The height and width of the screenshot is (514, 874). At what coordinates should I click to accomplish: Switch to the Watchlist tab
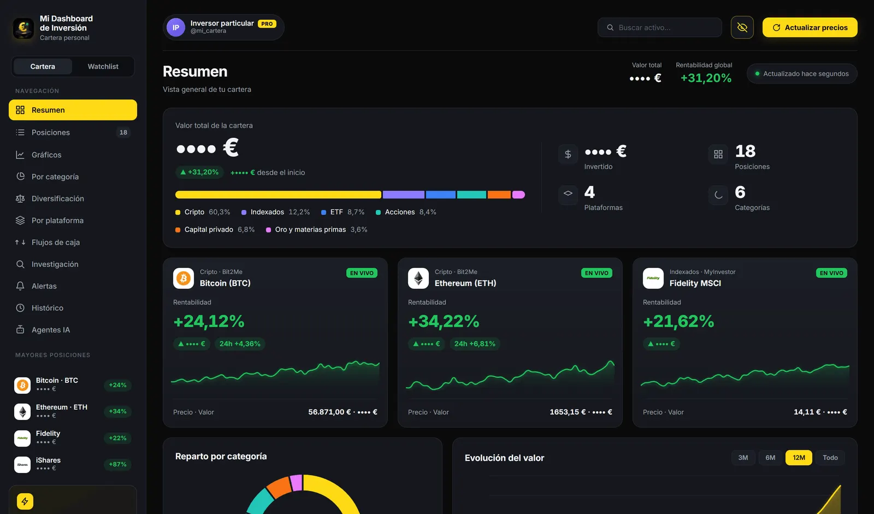(x=103, y=66)
